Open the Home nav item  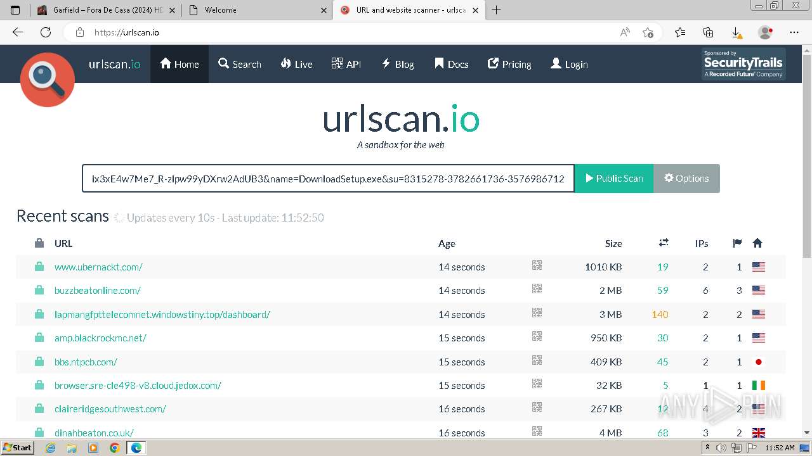pyautogui.click(x=180, y=64)
